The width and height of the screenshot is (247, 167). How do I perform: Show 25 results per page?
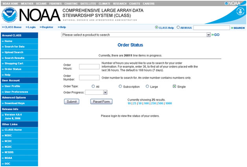click(135, 103)
